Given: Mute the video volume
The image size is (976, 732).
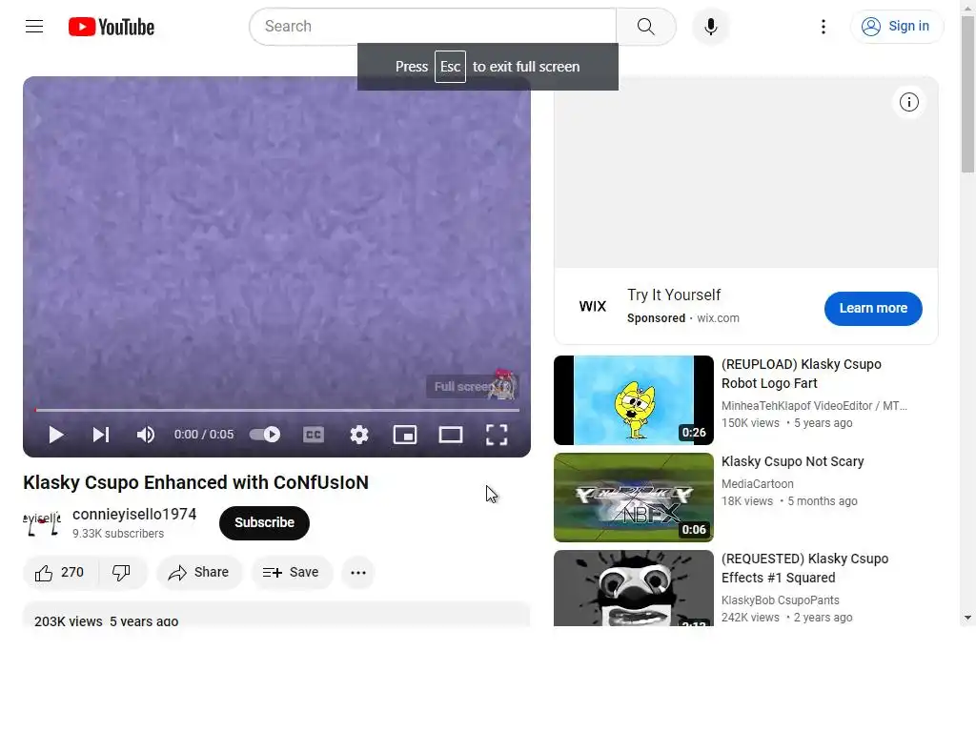Looking at the screenshot, I should coord(146,435).
